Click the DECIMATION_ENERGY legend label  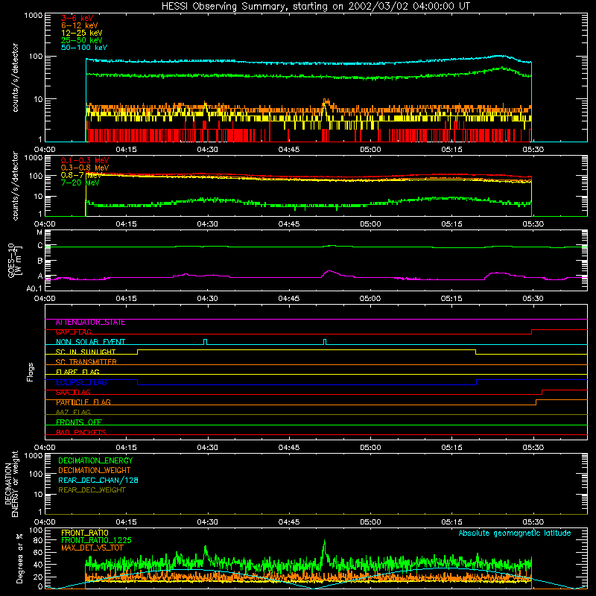pos(95,460)
